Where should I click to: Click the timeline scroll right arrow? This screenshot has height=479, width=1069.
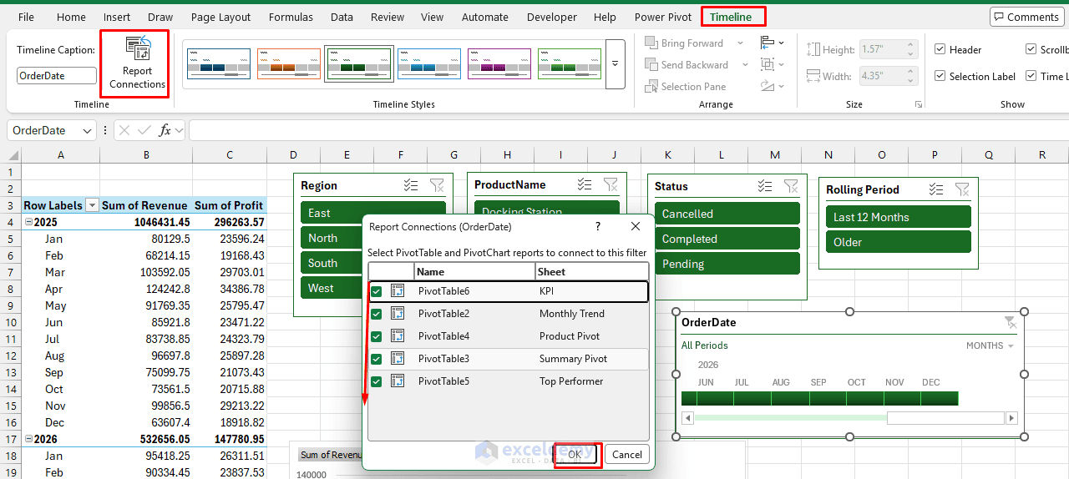click(1011, 418)
